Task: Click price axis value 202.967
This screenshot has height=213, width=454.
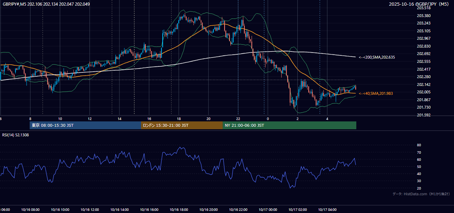Action: (x=424, y=38)
